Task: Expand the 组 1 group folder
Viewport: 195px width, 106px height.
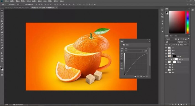Action: 168,67
